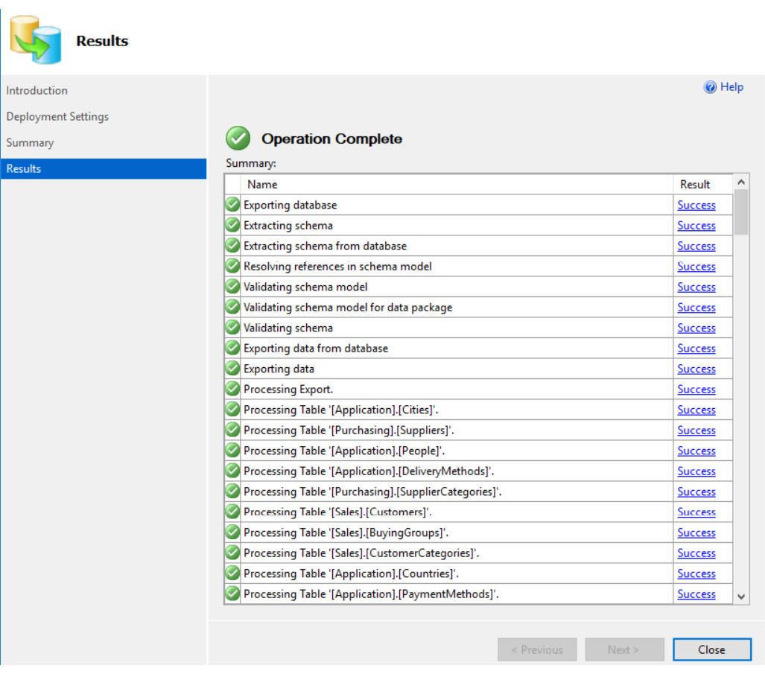
Task: Open the Introduction page in sidebar
Action: [x=37, y=91]
